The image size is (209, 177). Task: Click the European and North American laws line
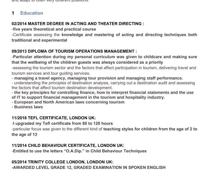(x=68, y=102)
